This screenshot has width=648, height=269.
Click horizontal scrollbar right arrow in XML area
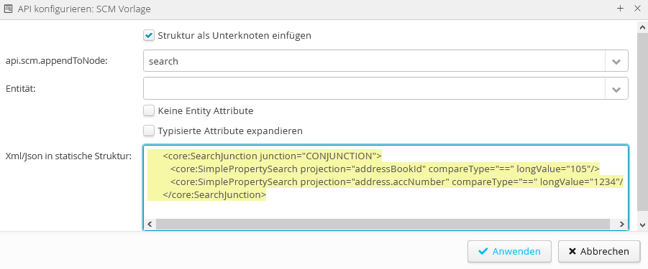[x=621, y=224]
